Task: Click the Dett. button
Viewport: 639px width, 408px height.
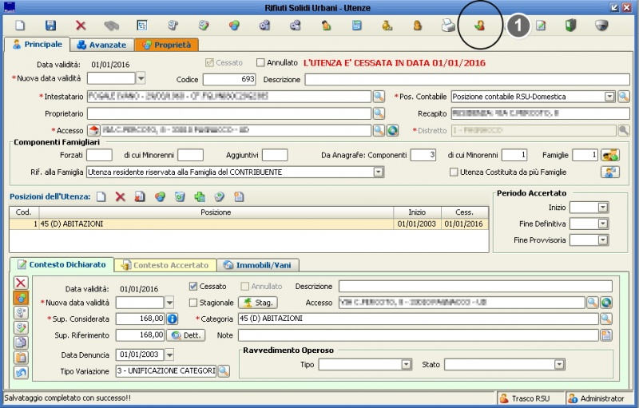Action: coord(185,335)
